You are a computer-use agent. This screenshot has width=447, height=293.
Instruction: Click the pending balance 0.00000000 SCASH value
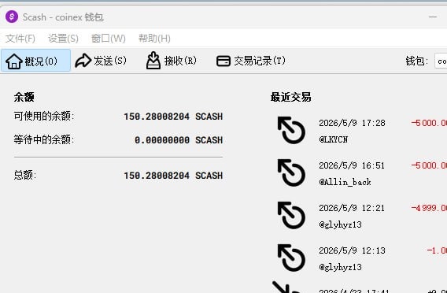tap(179, 140)
